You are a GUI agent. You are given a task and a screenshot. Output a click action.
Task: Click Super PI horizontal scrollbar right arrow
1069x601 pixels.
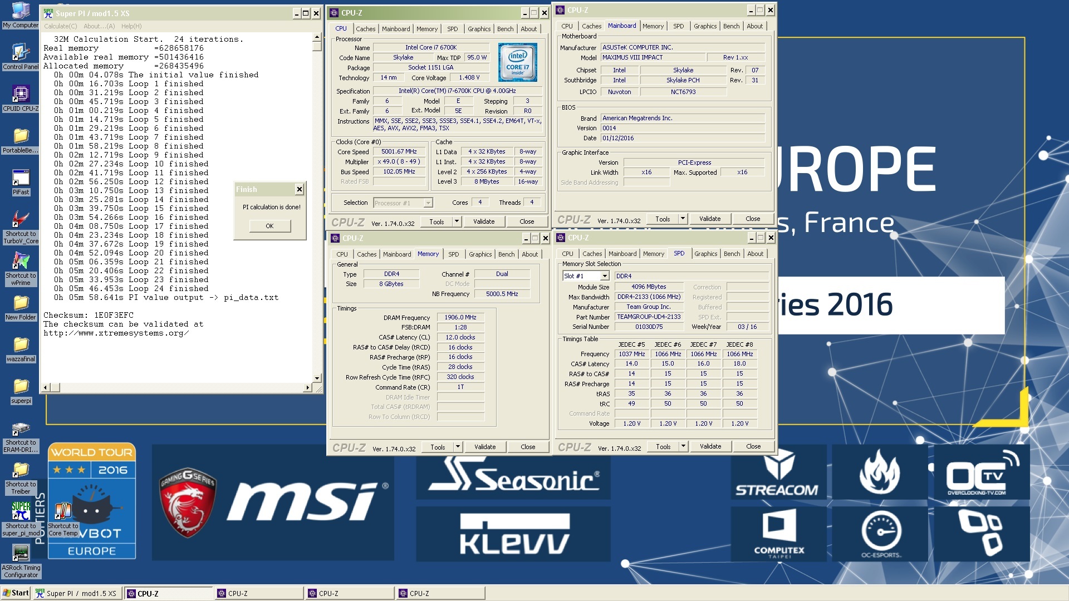[x=307, y=387]
